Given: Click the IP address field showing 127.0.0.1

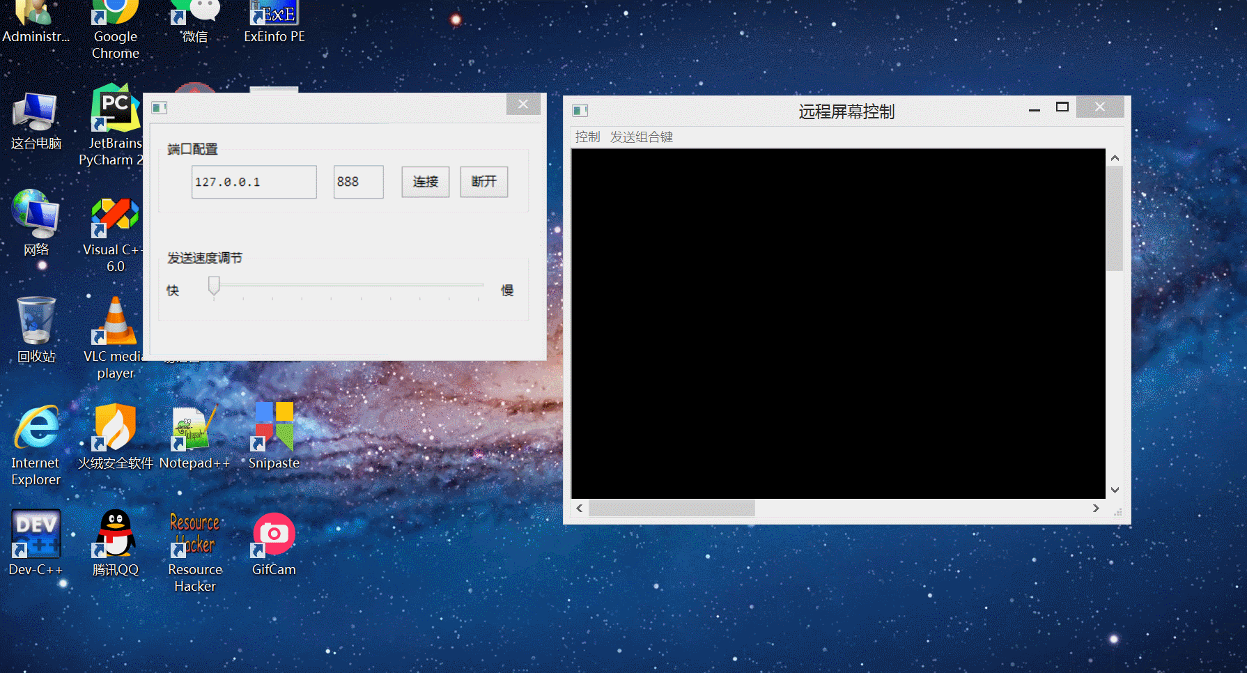Looking at the screenshot, I should 254,182.
